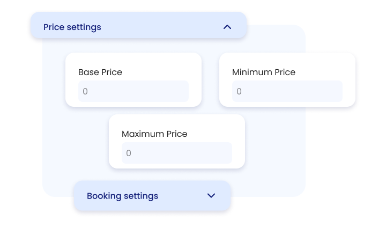The height and width of the screenshot is (227, 386).
Task: Select the placeholder zero in Maximum Price
Action: (x=129, y=153)
